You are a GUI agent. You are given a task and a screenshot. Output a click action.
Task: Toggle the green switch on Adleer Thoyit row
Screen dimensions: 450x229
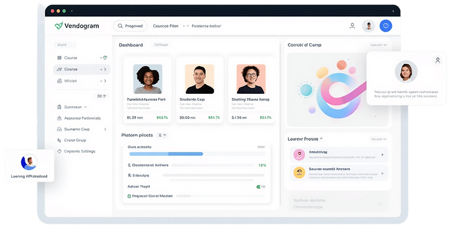click(x=258, y=187)
